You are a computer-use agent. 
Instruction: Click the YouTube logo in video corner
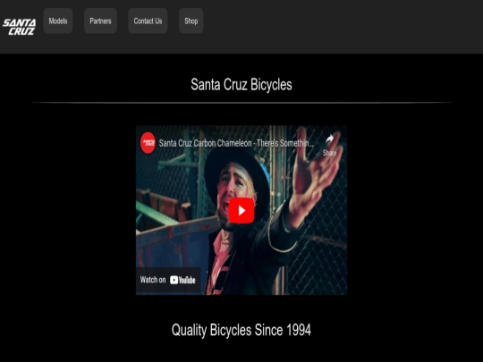click(x=182, y=280)
